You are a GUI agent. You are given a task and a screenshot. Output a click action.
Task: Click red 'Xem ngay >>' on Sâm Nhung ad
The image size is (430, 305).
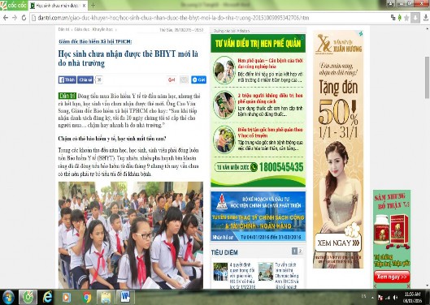point(392,277)
